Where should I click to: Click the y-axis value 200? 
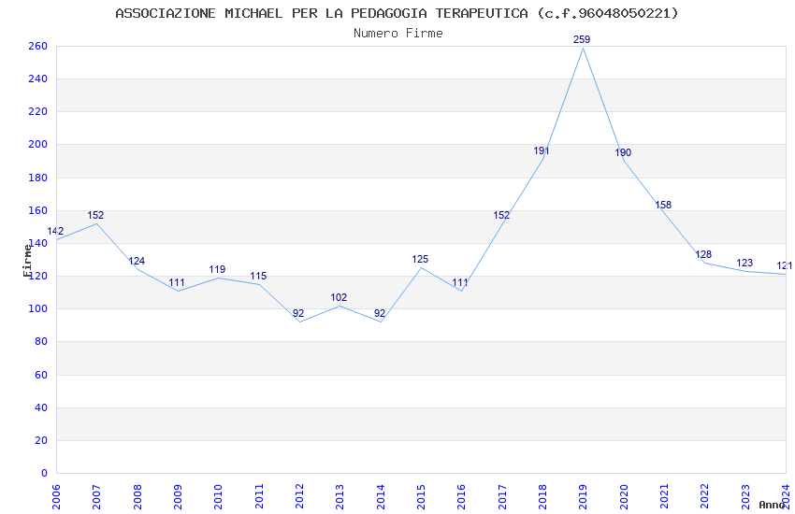(x=37, y=144)
